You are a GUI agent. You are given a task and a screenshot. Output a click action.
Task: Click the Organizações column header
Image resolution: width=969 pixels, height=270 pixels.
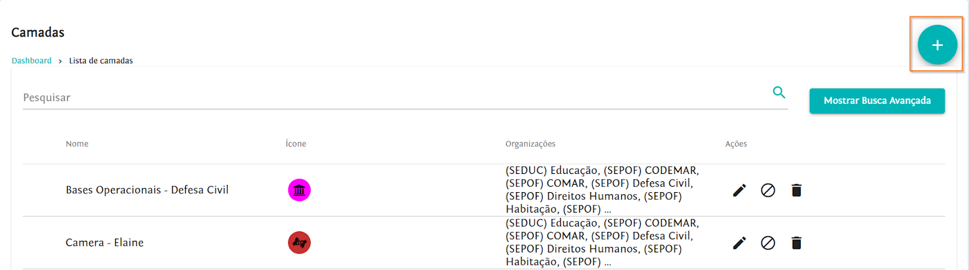pyautogui.click(x=530, y=144)
